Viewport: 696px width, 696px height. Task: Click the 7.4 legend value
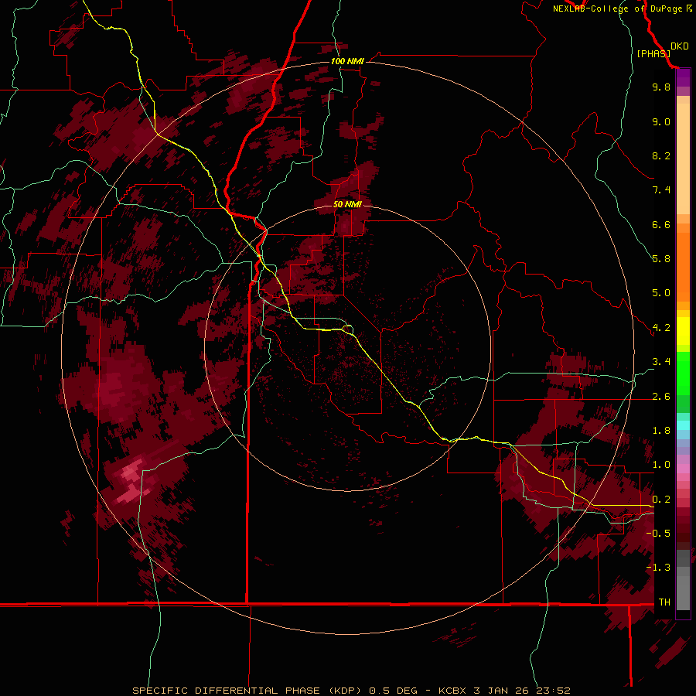[661, 190]
